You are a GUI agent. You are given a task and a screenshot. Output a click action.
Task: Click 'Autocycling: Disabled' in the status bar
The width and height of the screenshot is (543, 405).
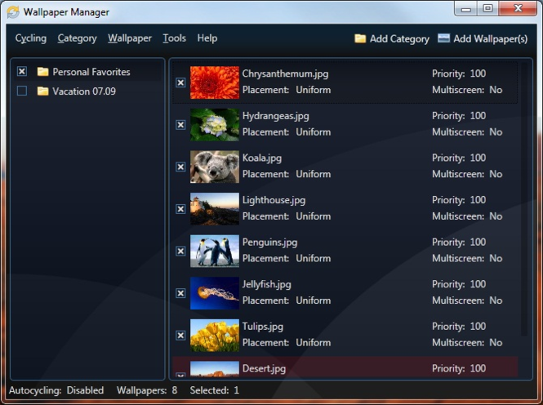coord(56,390)
